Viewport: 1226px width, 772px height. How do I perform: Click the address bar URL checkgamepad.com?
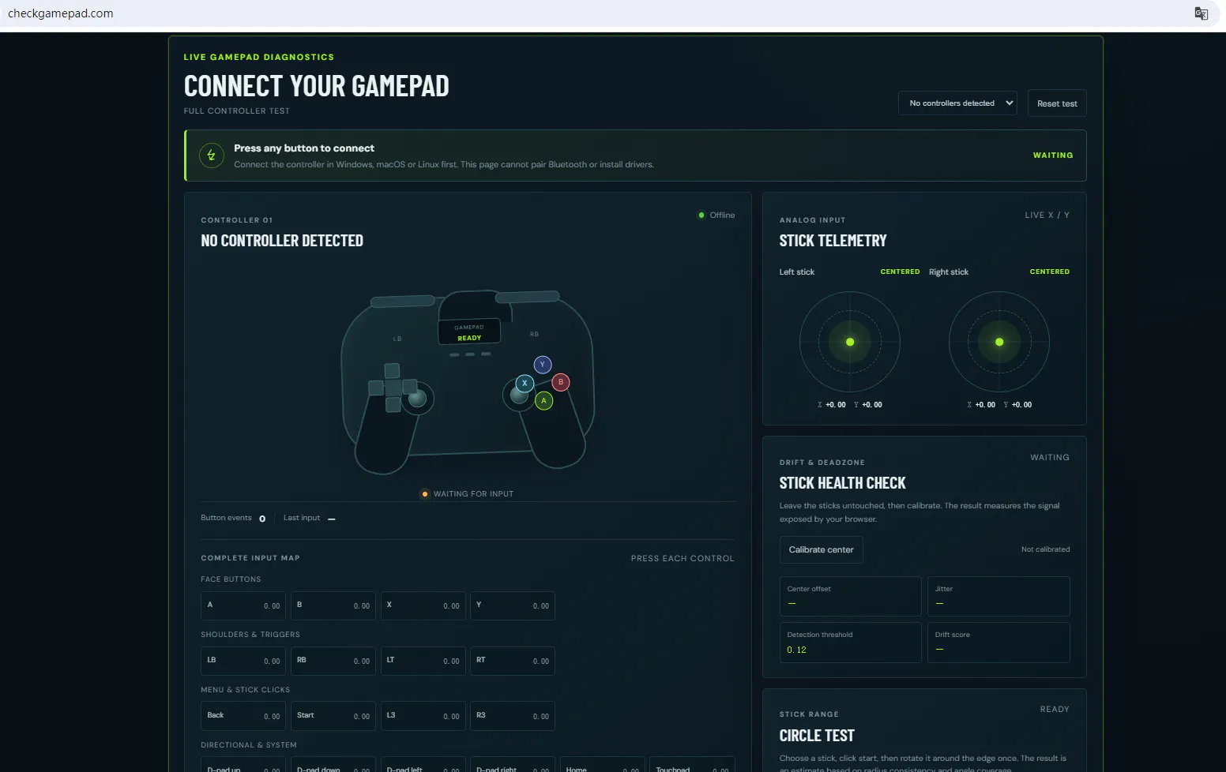coord(61,13)
